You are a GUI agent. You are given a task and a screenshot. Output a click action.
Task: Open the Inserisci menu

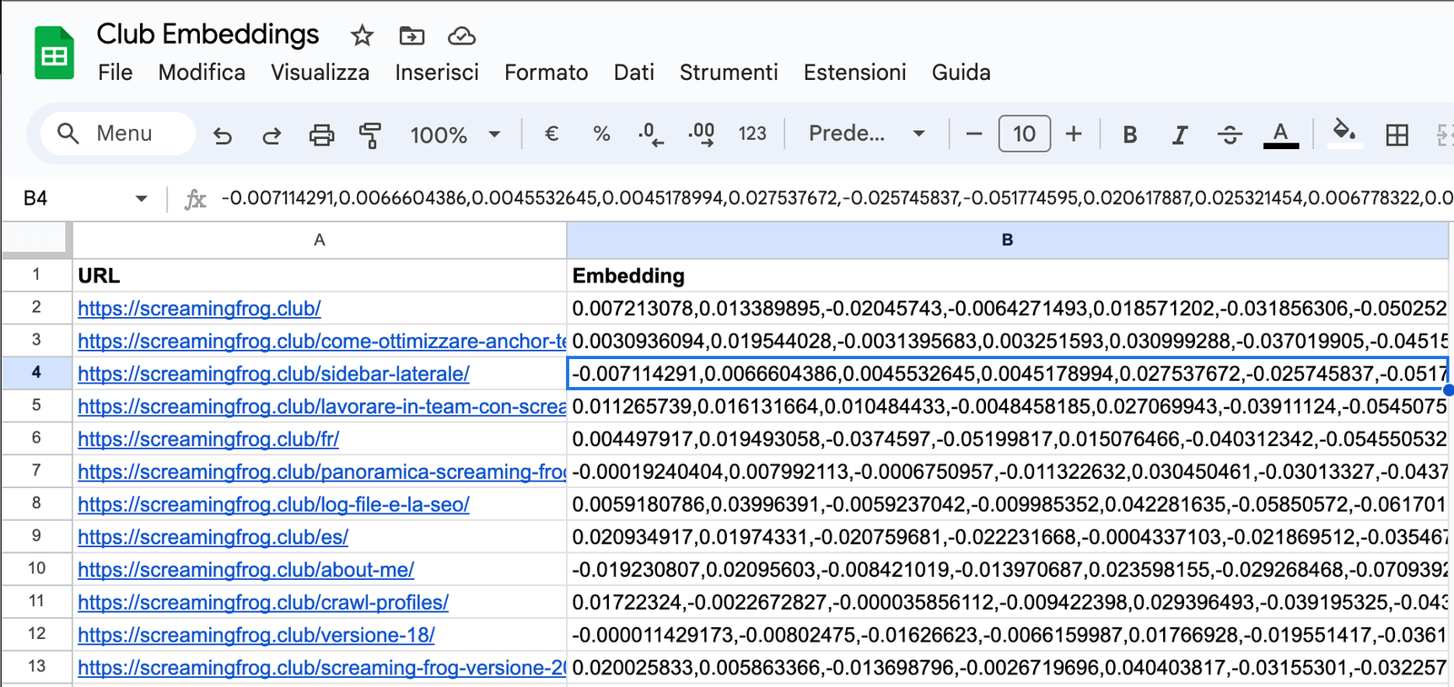pos(437,73)
